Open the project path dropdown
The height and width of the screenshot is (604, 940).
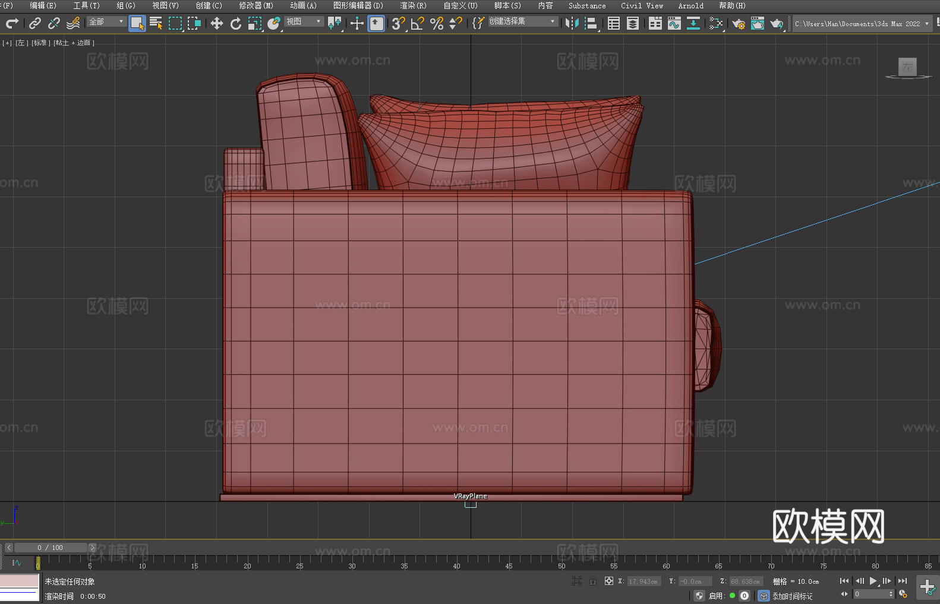coord(862,24)
